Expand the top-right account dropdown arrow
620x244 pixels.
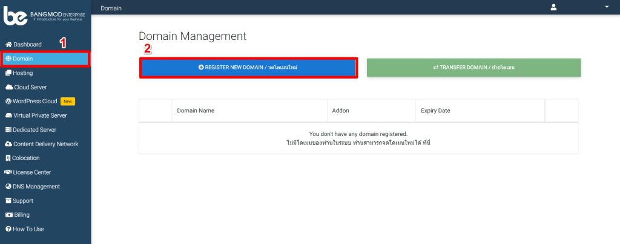click(607, 7)
